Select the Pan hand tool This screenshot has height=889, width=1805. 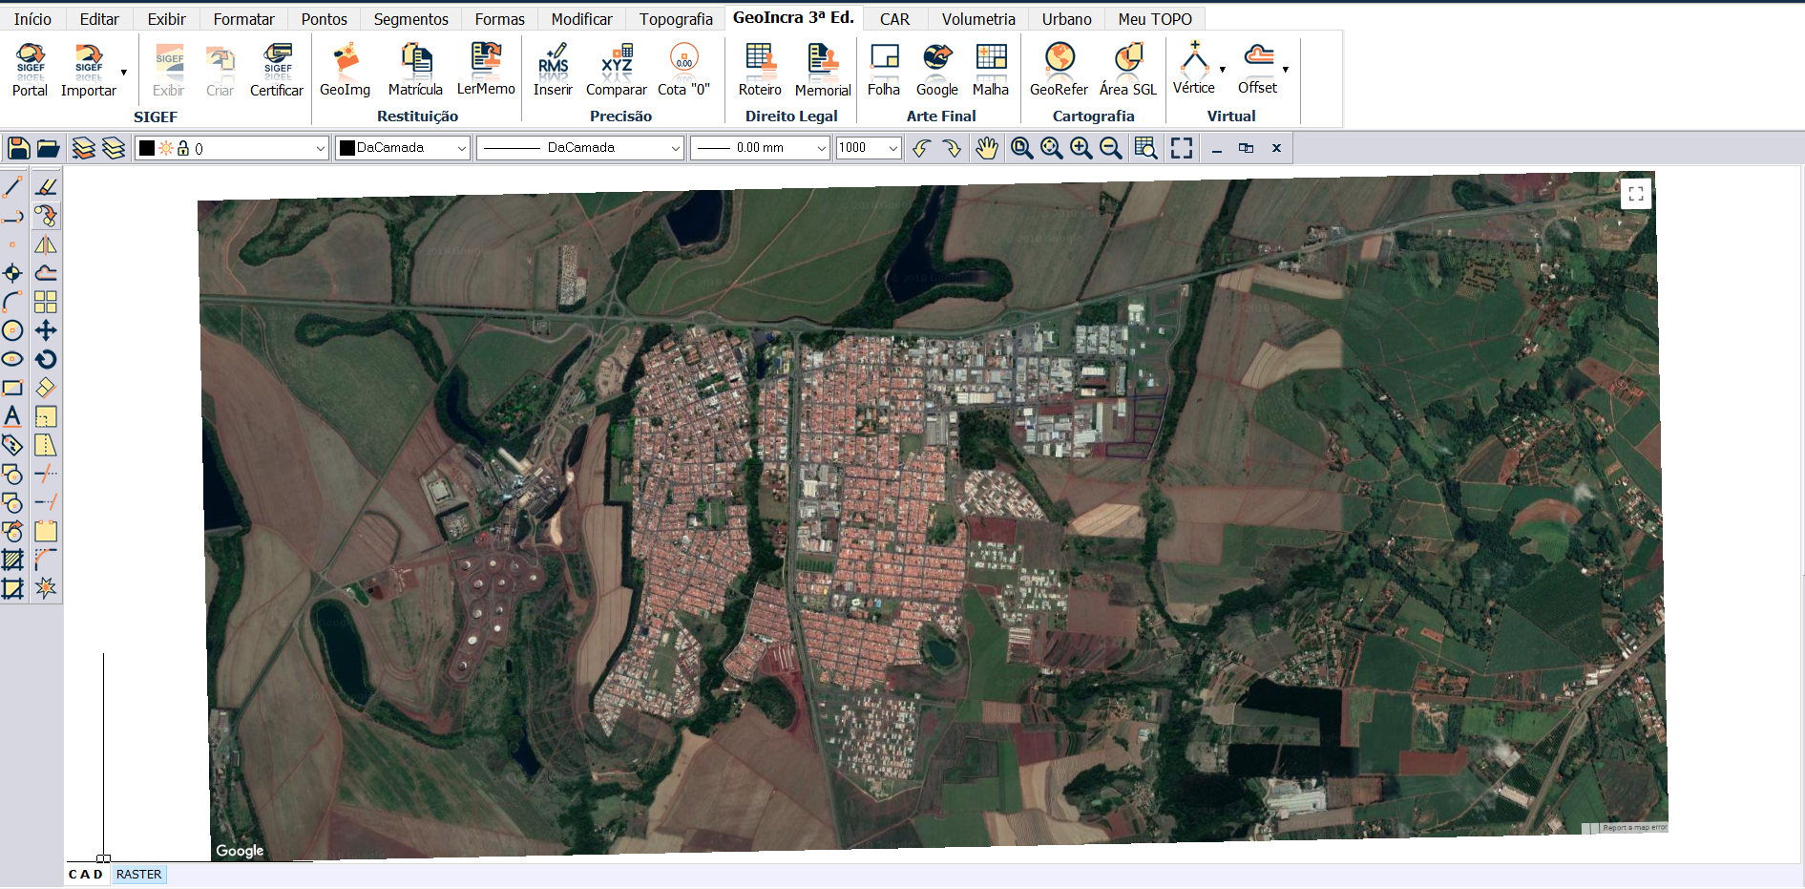coord(986,148)
